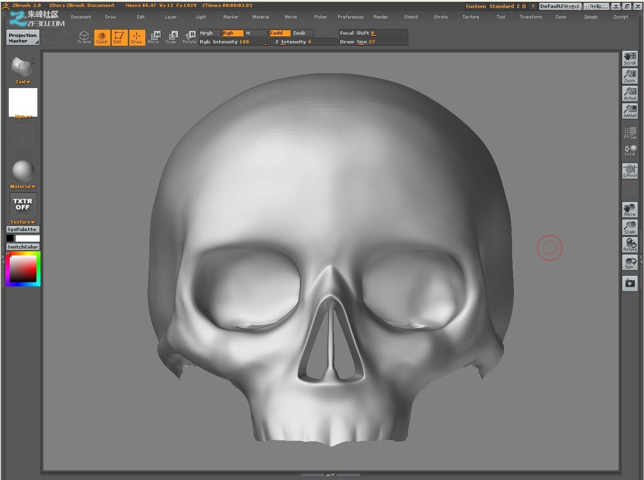Enable Zsub sculpting mode
Screen dimensions: 644x480
(301, 33)
